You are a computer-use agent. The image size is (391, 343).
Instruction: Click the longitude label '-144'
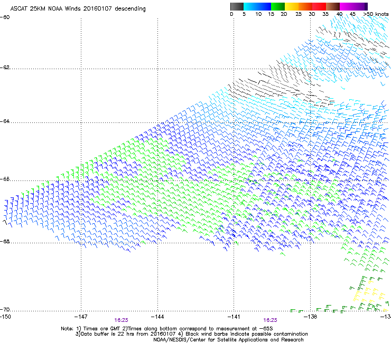[157, 317]
